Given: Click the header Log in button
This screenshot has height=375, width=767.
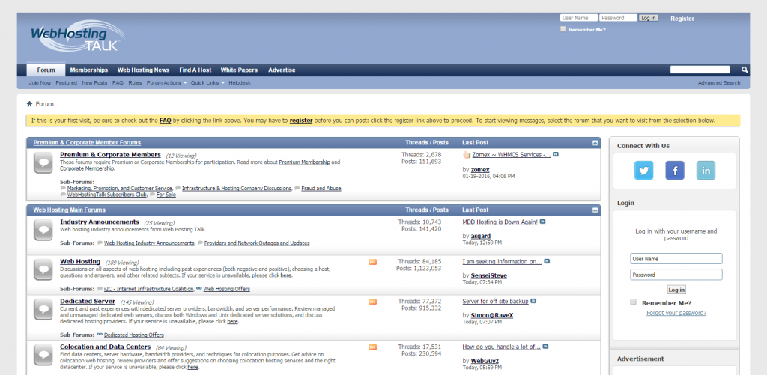Looking at the screenshot, I should tap(648, 18).
